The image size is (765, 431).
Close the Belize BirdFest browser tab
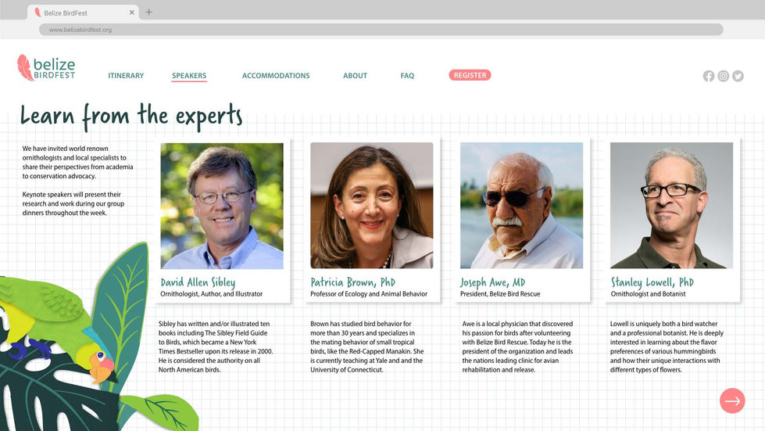(132, 13)
